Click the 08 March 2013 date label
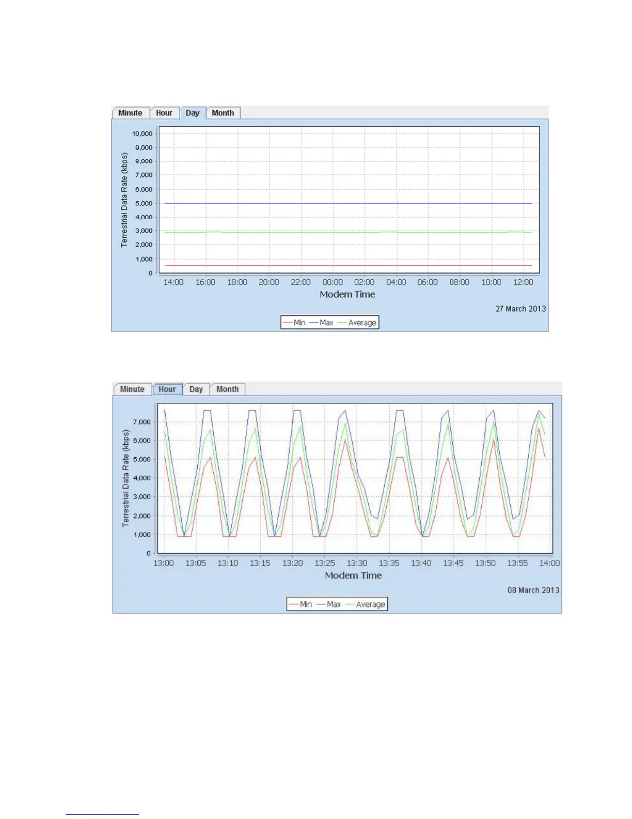This screenshot has height=819, width=632. [x=533, y=590]
